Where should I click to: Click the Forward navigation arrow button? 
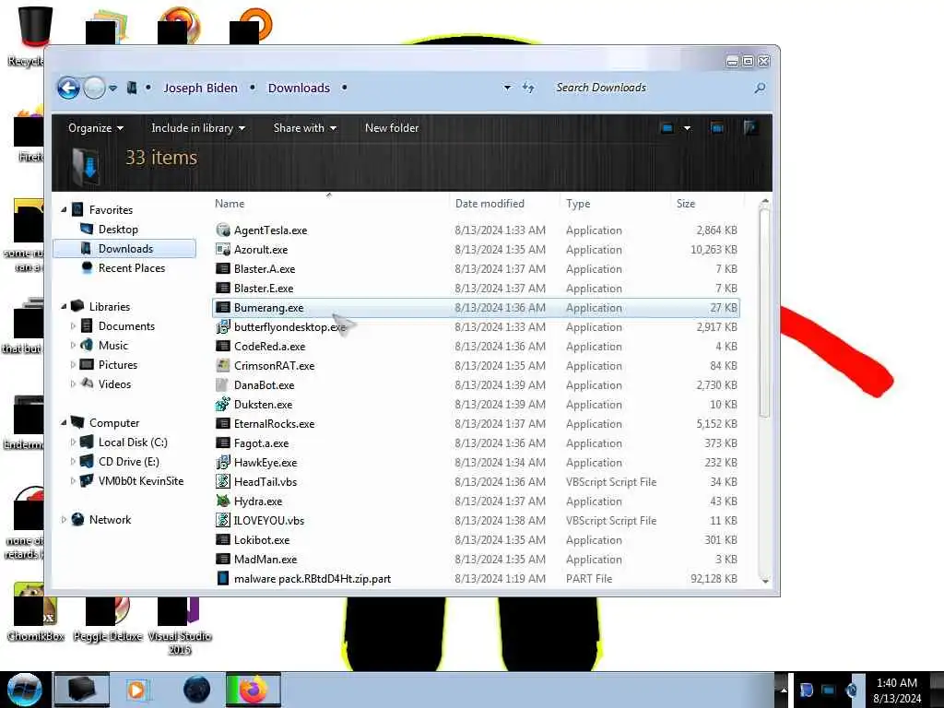point(94,88)
